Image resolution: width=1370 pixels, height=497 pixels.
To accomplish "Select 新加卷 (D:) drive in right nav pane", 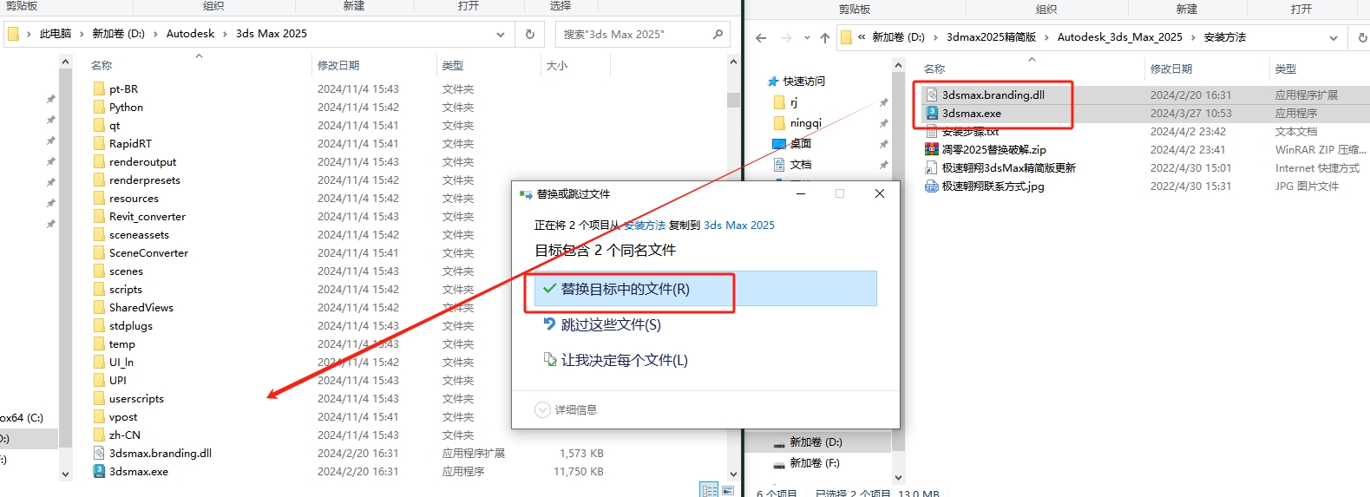I will point(807,441).
